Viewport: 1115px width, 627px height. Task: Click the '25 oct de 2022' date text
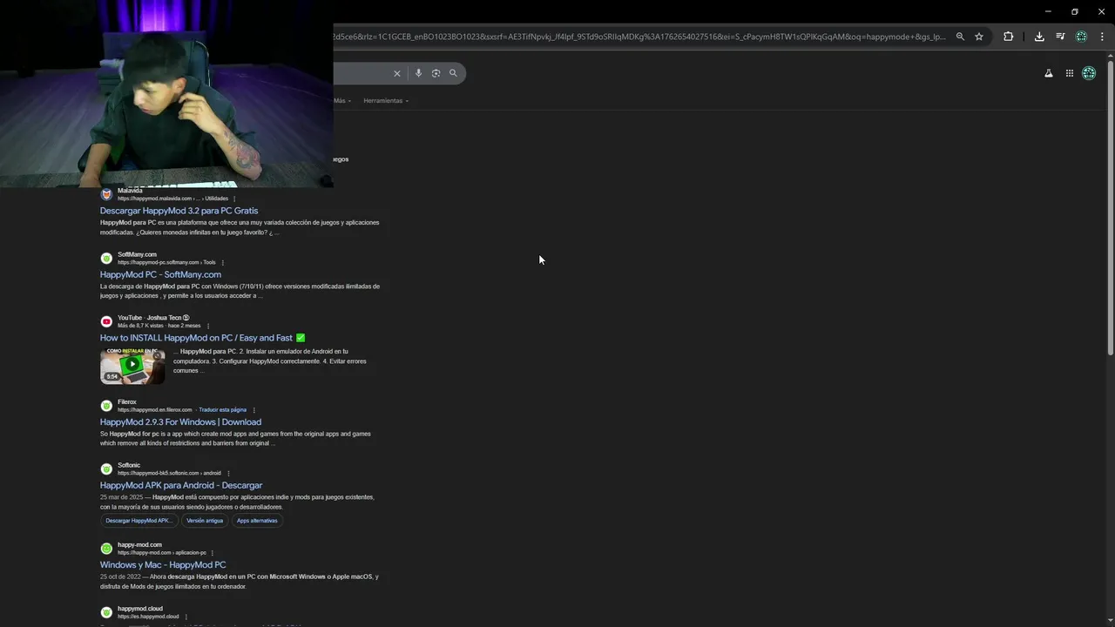point(120,576)
